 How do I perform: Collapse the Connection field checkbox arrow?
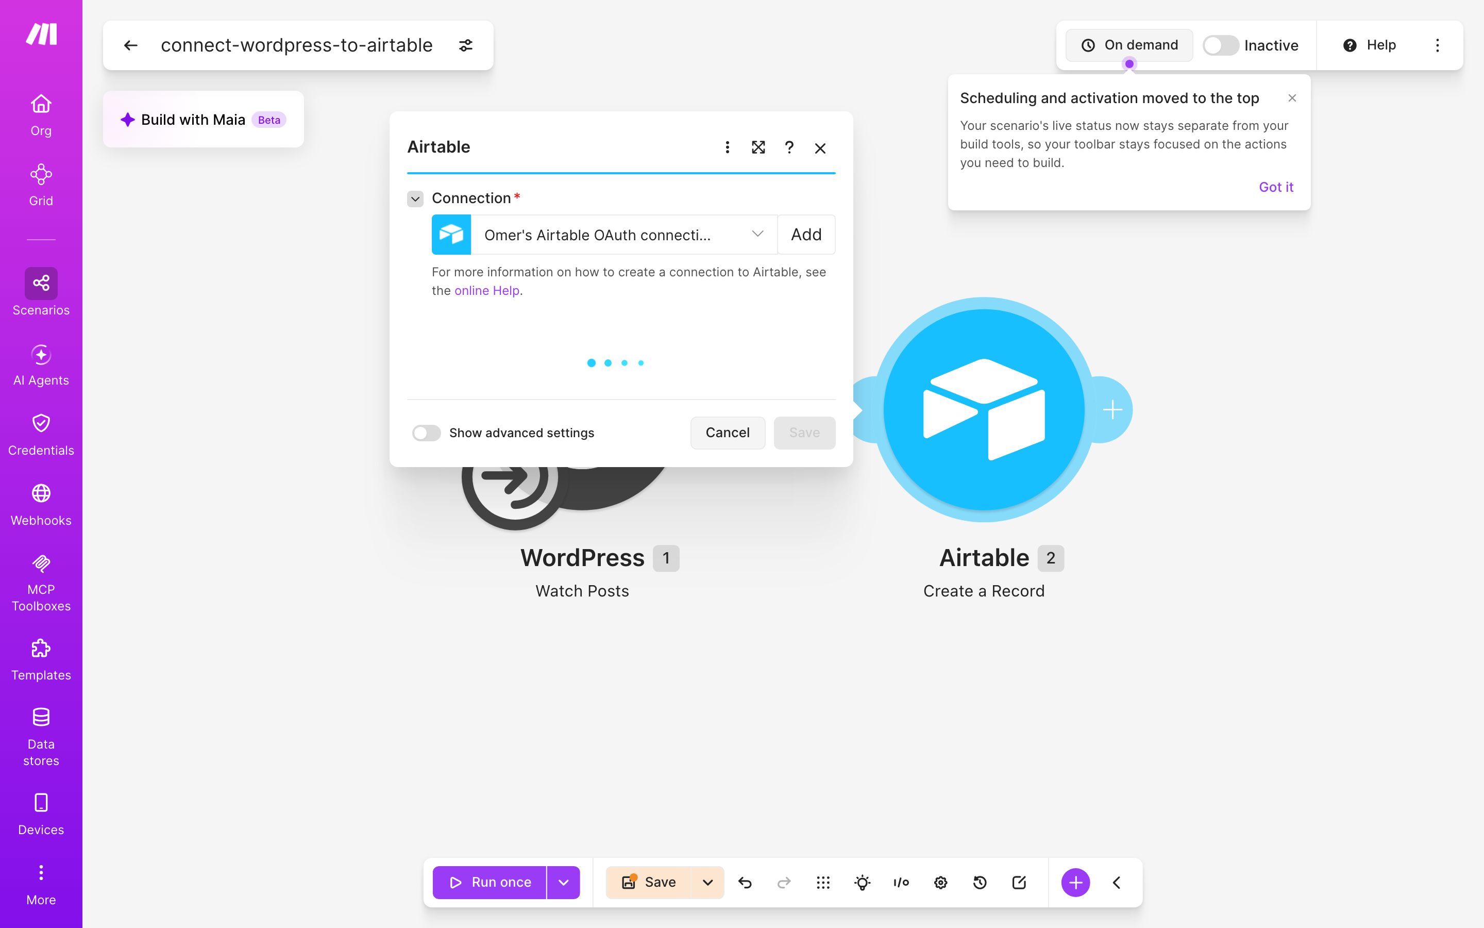pyautogui.click(x=415, y=198)
